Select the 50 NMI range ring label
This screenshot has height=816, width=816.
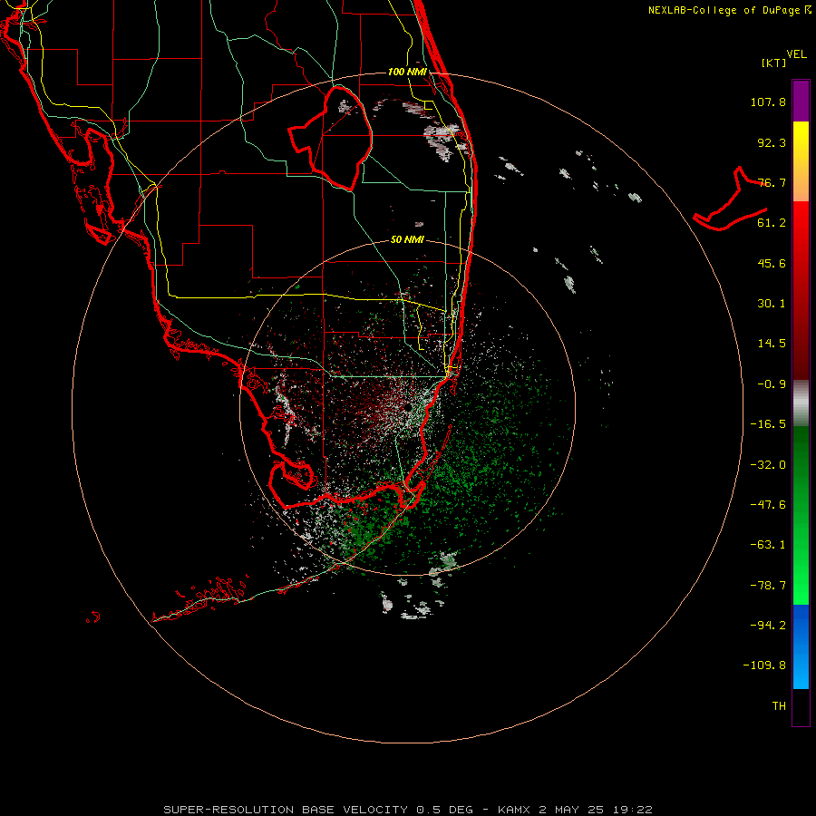coord(407,239)
